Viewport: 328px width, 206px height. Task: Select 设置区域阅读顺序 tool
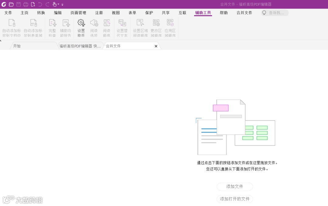pos(140,28)
